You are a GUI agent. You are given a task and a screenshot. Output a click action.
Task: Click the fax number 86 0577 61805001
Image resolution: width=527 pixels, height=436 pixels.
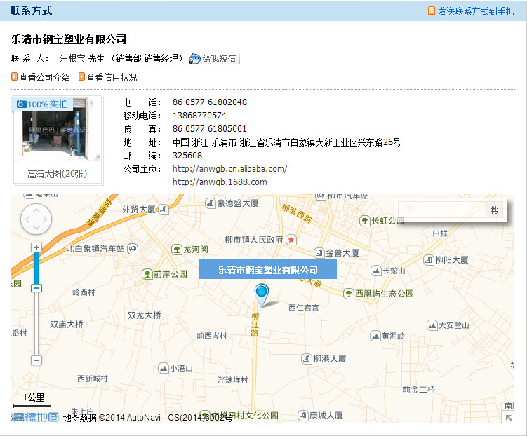point(209,128)
